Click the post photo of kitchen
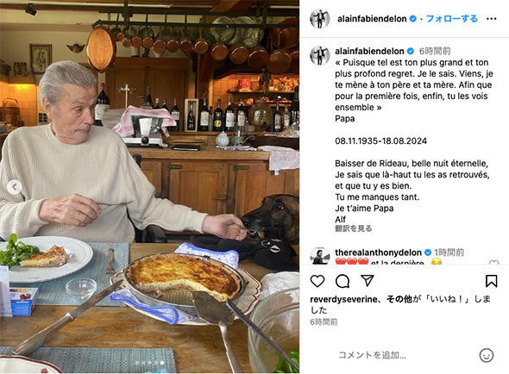This screenshot has width=509, height=374. (x=149, y=187)
